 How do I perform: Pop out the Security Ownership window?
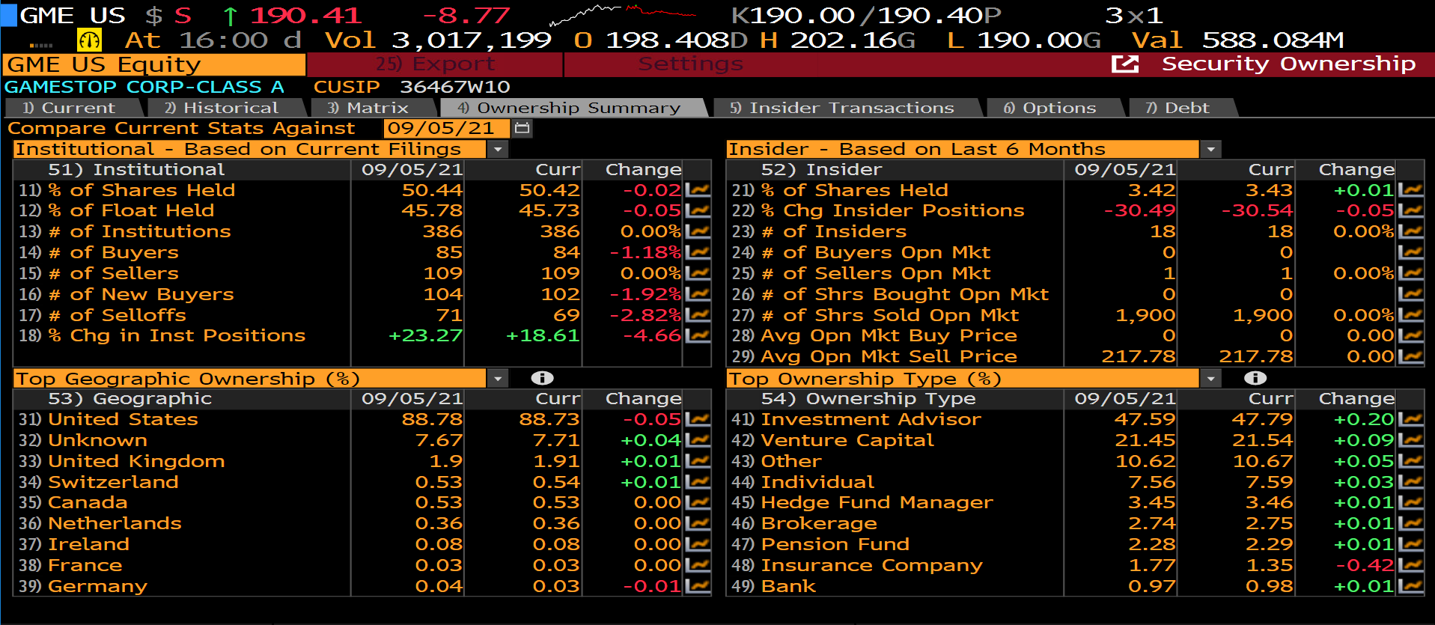pos(1125,64)
